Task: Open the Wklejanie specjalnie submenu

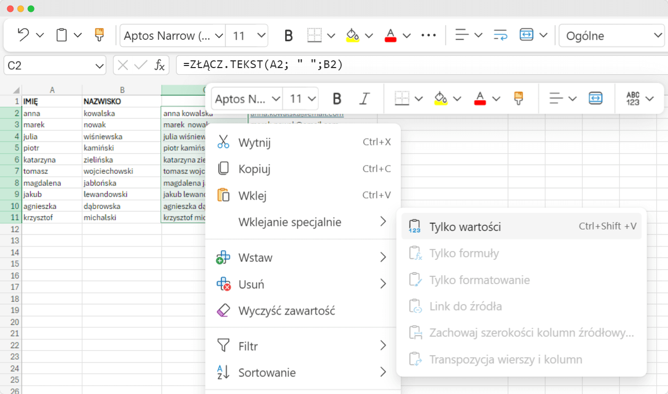Action: point(303,222)
